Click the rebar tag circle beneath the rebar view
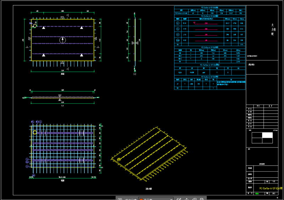284x200 pixels. click(x=33, y=175)
